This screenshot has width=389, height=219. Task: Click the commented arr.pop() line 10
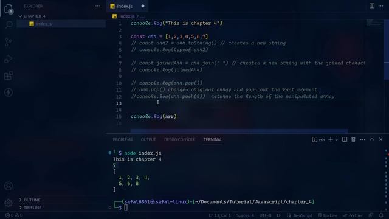point(167,83)
